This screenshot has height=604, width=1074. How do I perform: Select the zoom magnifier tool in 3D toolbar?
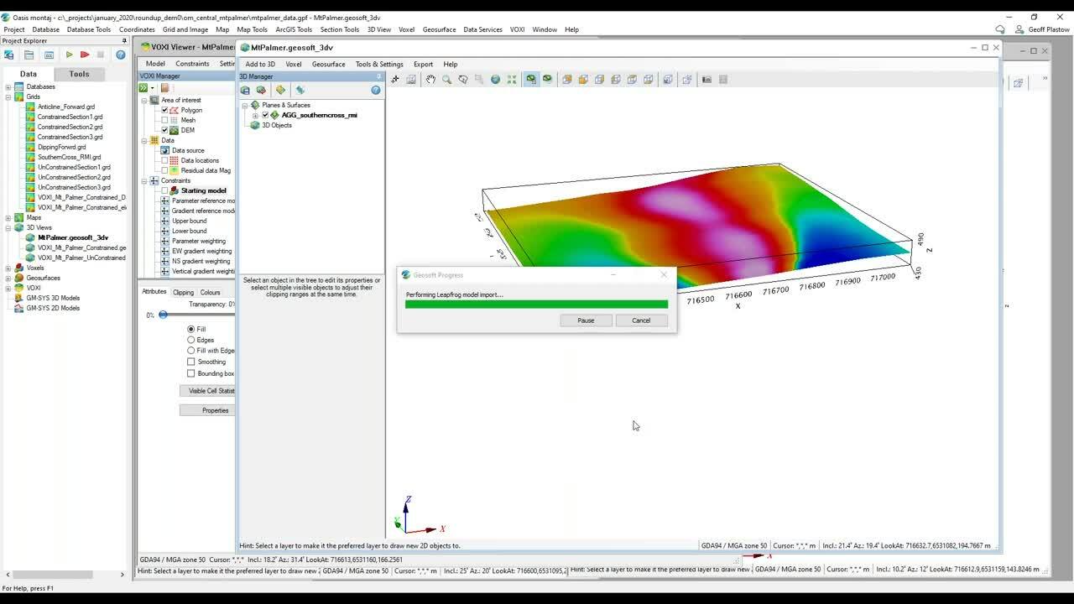pyautogui.click(x=446, y=79)
